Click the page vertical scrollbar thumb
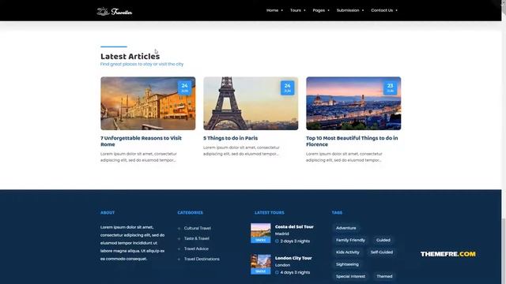506x284 pixels. 504,251
